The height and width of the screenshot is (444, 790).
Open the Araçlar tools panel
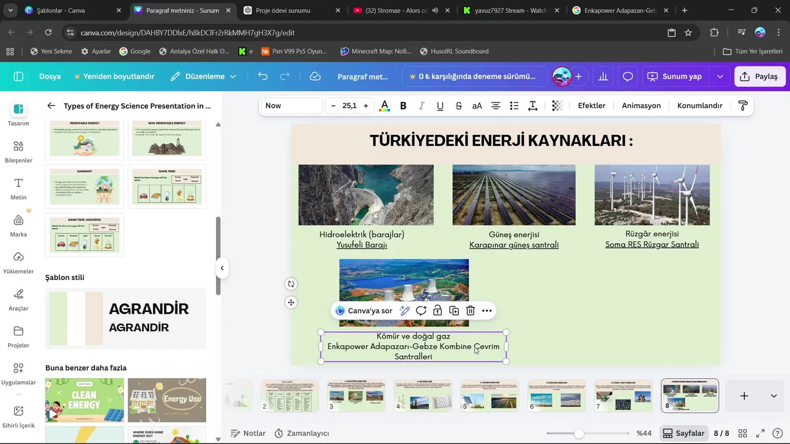19,300
